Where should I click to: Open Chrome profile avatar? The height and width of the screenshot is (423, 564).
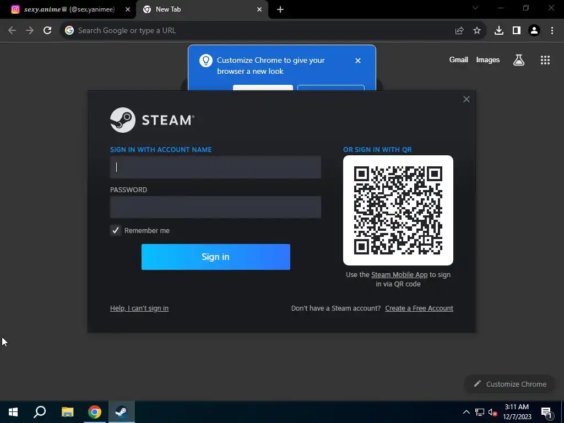[534, 31]
